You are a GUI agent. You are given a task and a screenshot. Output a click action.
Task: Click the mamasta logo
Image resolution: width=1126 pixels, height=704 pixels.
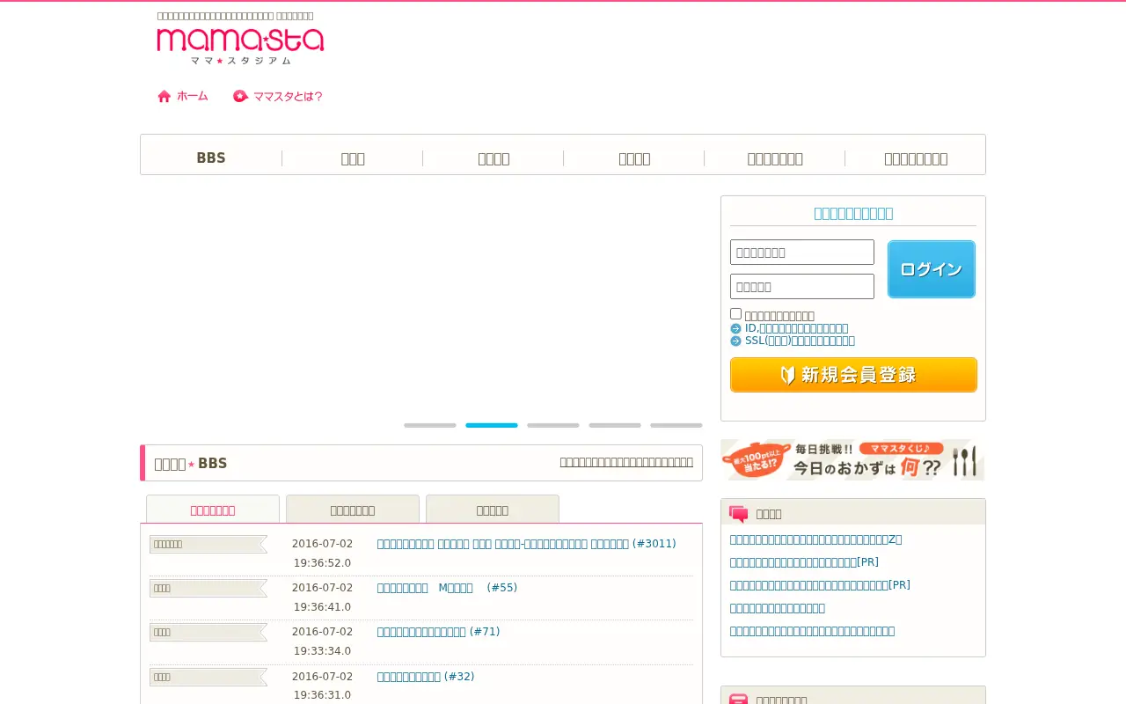point(240,46)
